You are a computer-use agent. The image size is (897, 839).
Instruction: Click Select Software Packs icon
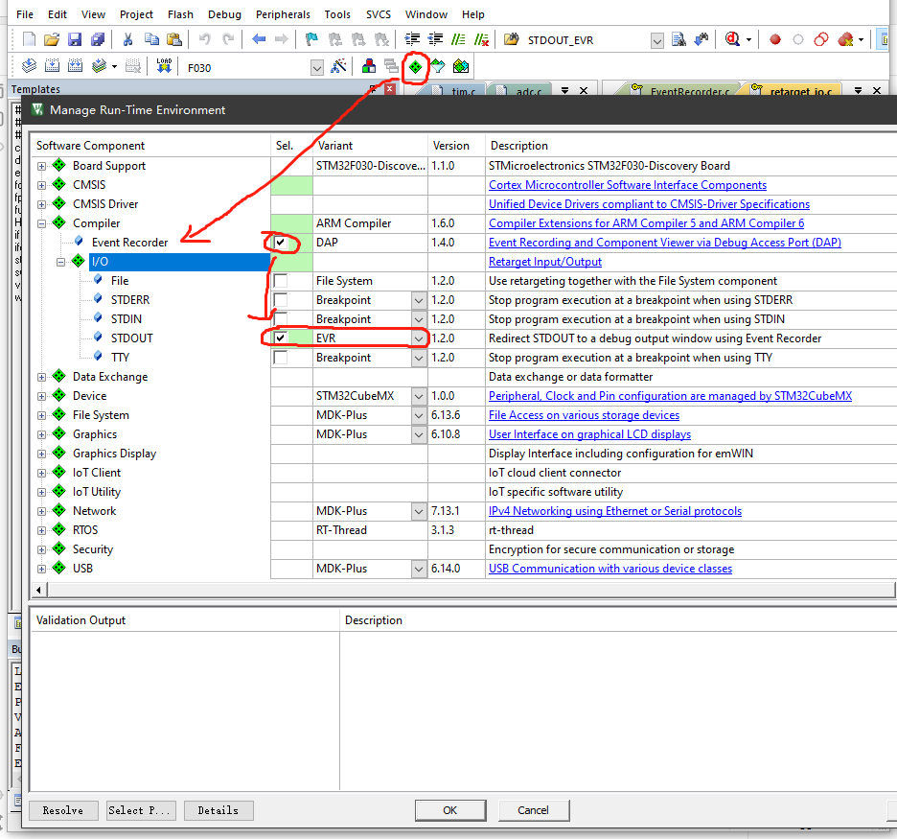pyautogui.click(x=438, y=66)
